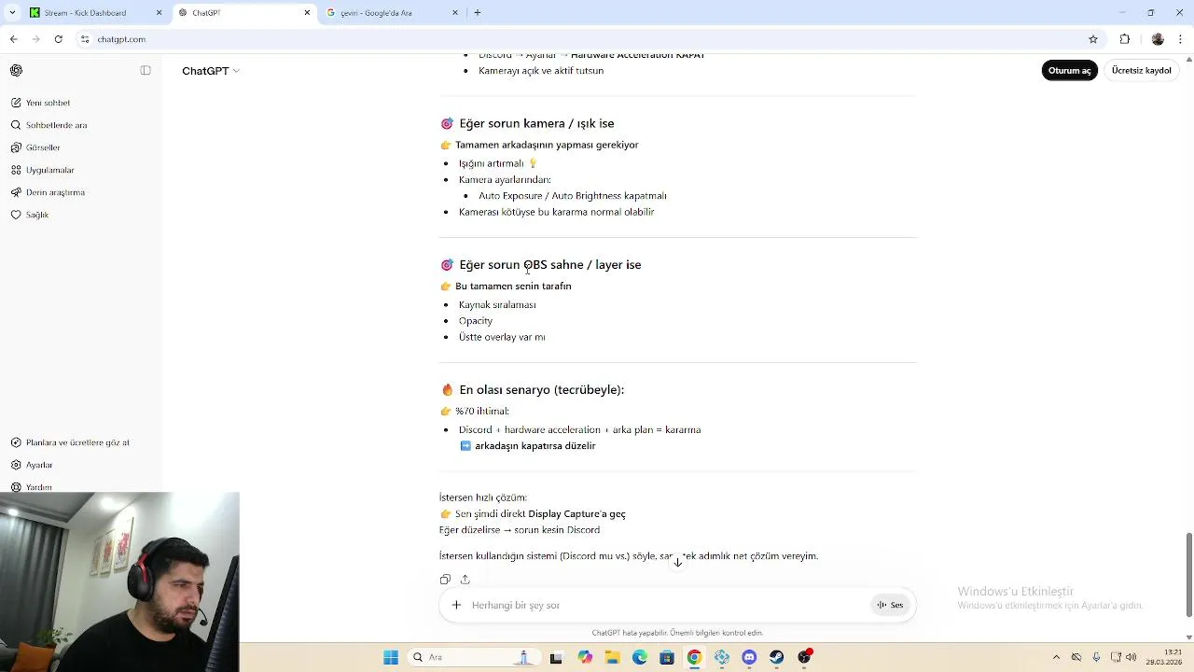The width and height of the screenshot is (1194, 672).
Task: Click the Ücretsiz kaydol button
Action: tap(1141, 71)
